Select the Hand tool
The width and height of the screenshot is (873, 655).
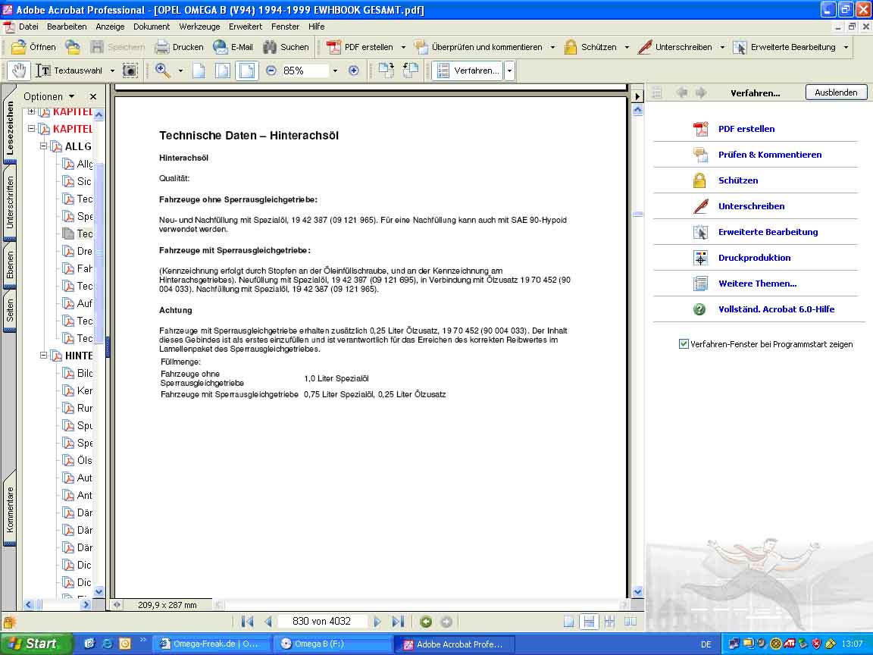click(x=19, y=71)
